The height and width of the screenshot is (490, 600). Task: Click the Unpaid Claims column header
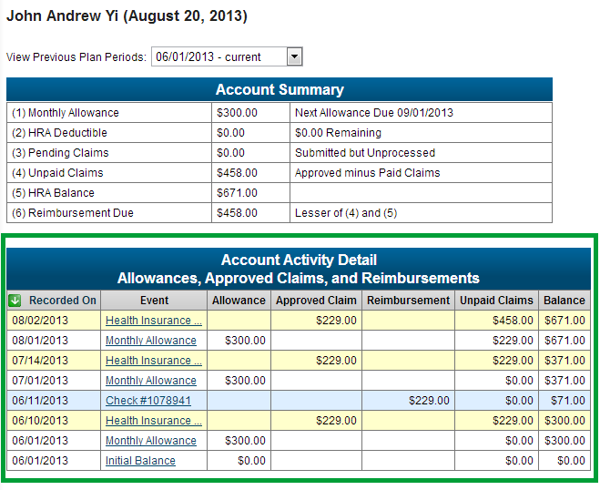pos(496,301)
